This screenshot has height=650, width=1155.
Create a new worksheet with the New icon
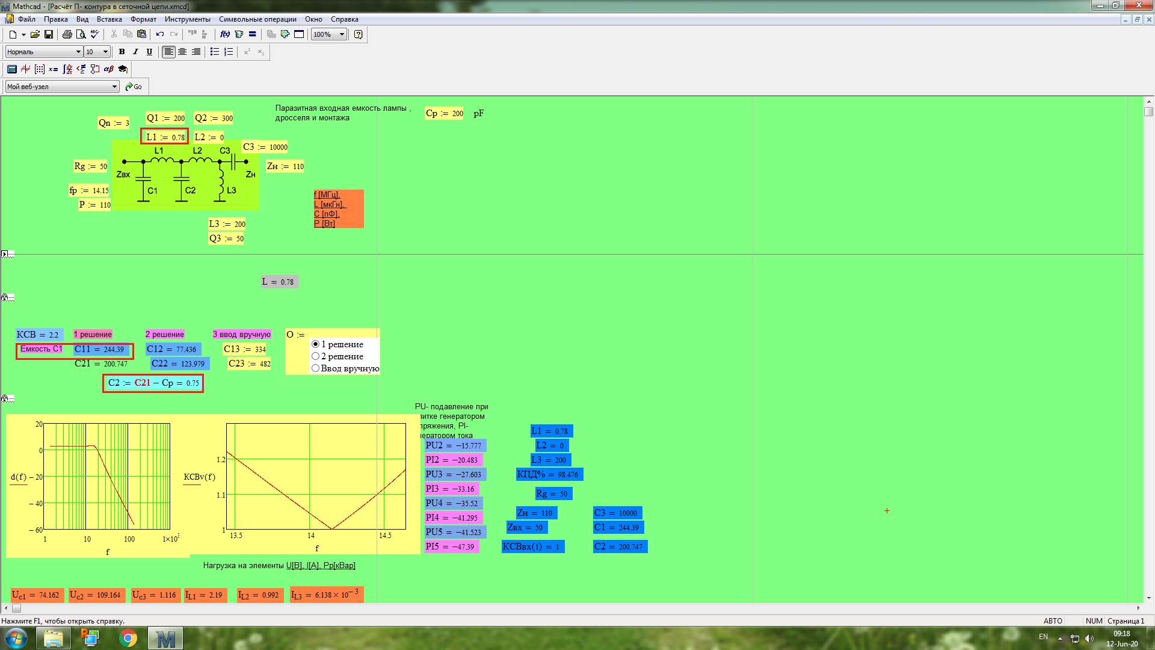[13, 34]
